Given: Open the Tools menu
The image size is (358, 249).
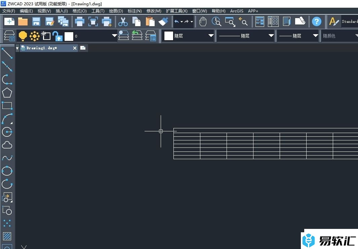Looking at the screenshot, I should (98, 11).
